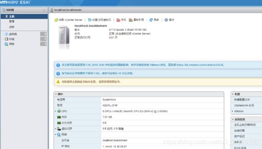Click the Virtual Machines icon in navigator
This screenshot has height=149, width=262.
(6, 34)
